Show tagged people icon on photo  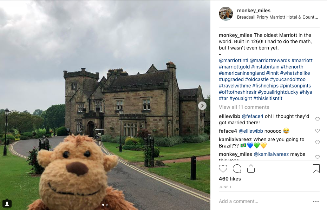pyautogui.click(x=7, y=203)
